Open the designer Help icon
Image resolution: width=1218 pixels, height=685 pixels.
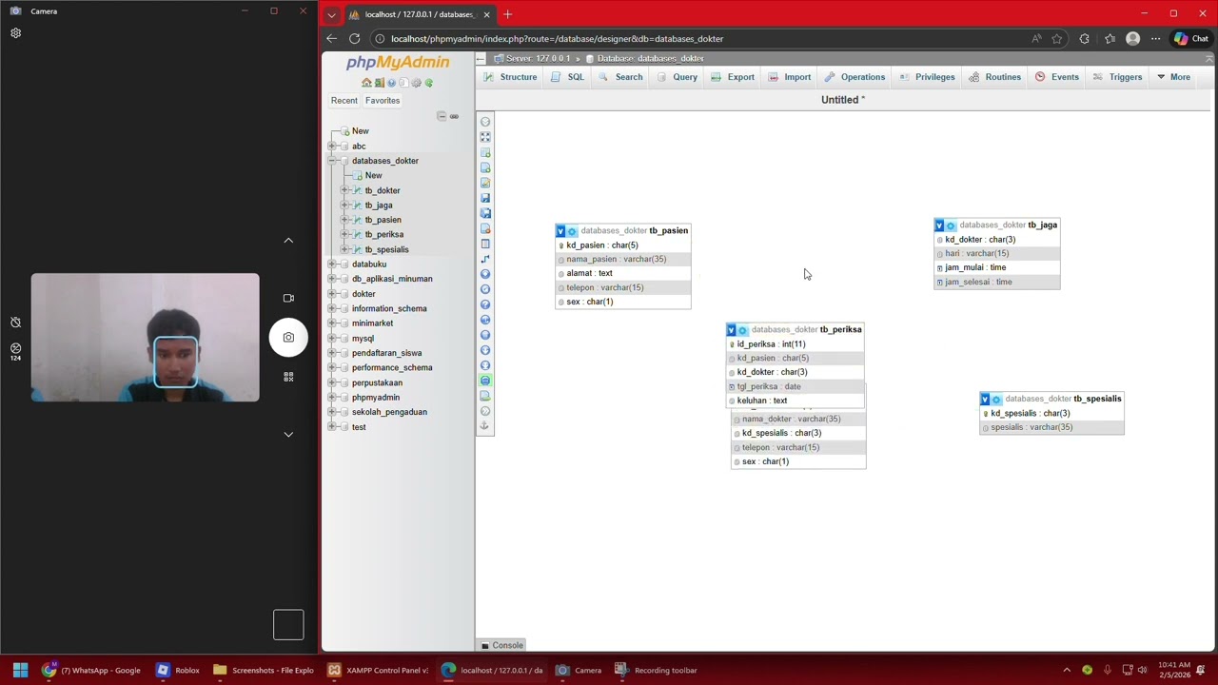[485, 304]
